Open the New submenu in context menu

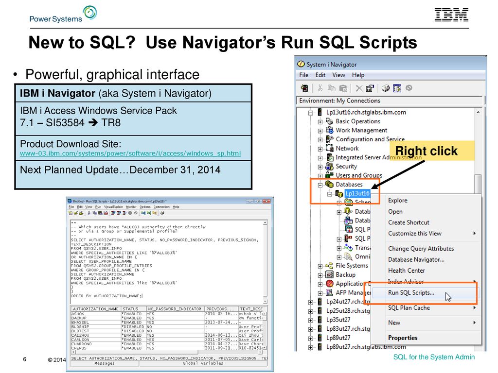426,322
